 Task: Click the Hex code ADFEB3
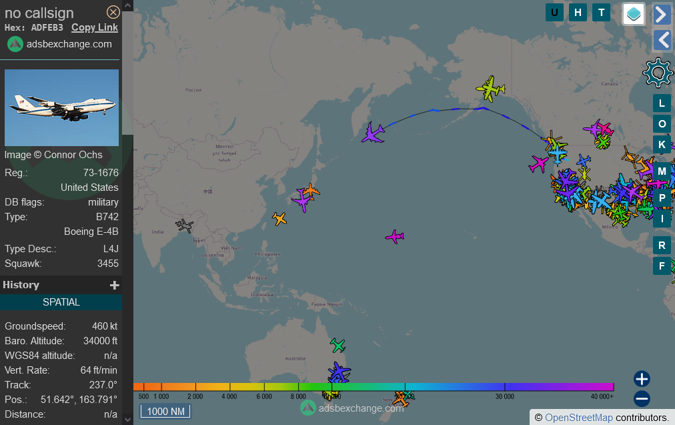pyautogui.click(x=47, y=27)
